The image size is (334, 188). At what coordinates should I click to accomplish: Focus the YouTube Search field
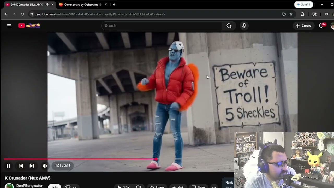coord(162,26)
